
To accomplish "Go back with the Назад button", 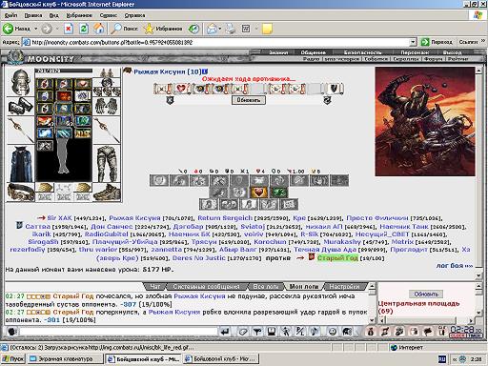I will coord(16,29).
